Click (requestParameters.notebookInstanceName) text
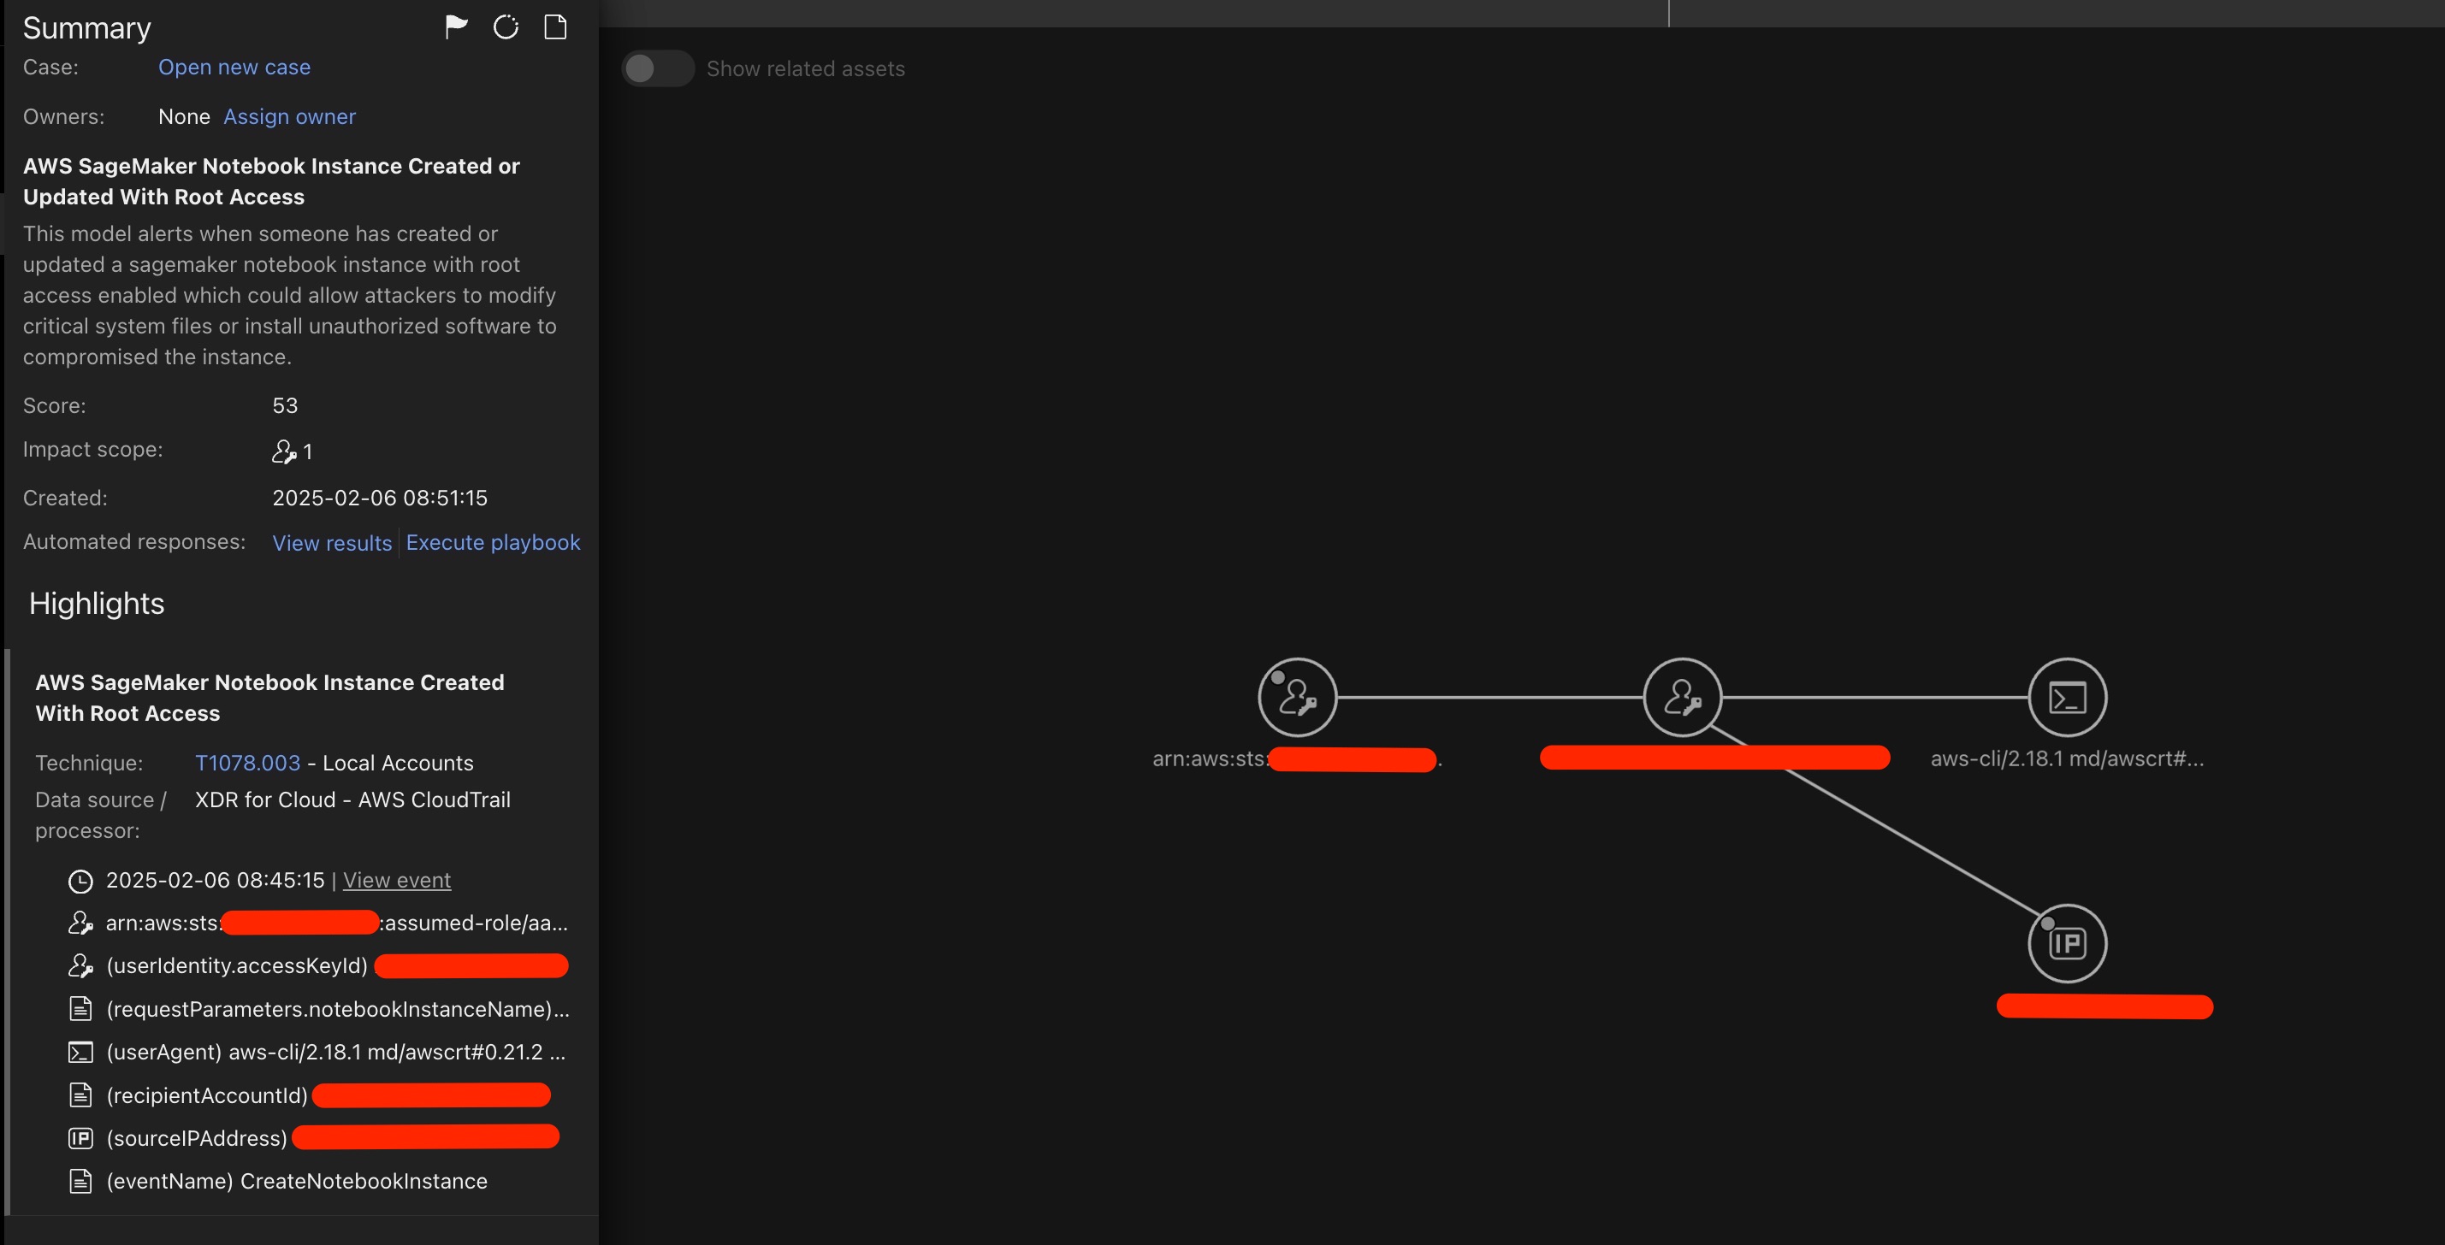Image resolution: width=2445 pixels, height=1245 pixels. (338, 1009)
